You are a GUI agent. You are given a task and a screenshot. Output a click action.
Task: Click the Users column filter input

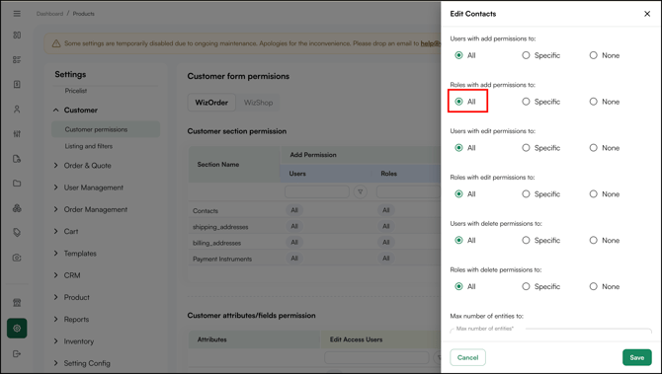pos(317,191)
